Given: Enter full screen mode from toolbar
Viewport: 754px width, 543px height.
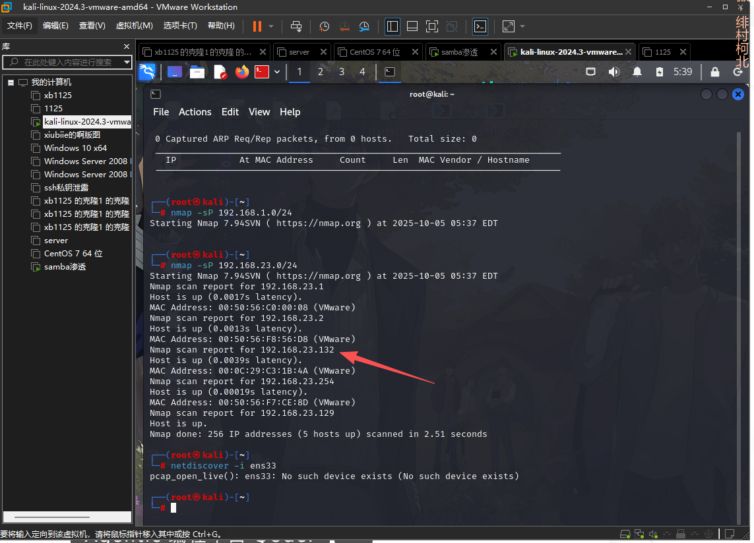Looking at the screenshot, I should 432,26.
